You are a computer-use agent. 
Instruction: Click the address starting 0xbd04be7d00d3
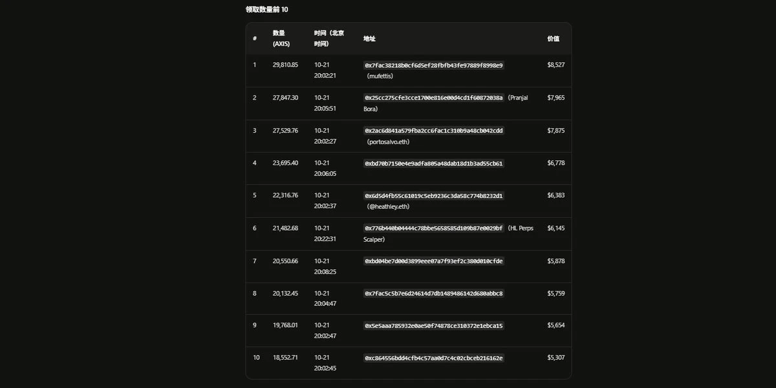click(x=434, y=261)
